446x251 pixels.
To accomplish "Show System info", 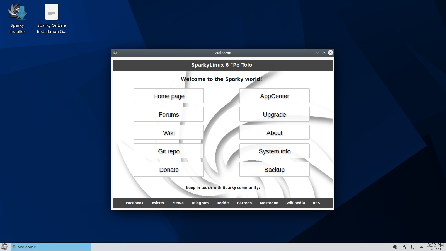I will 275,151.
